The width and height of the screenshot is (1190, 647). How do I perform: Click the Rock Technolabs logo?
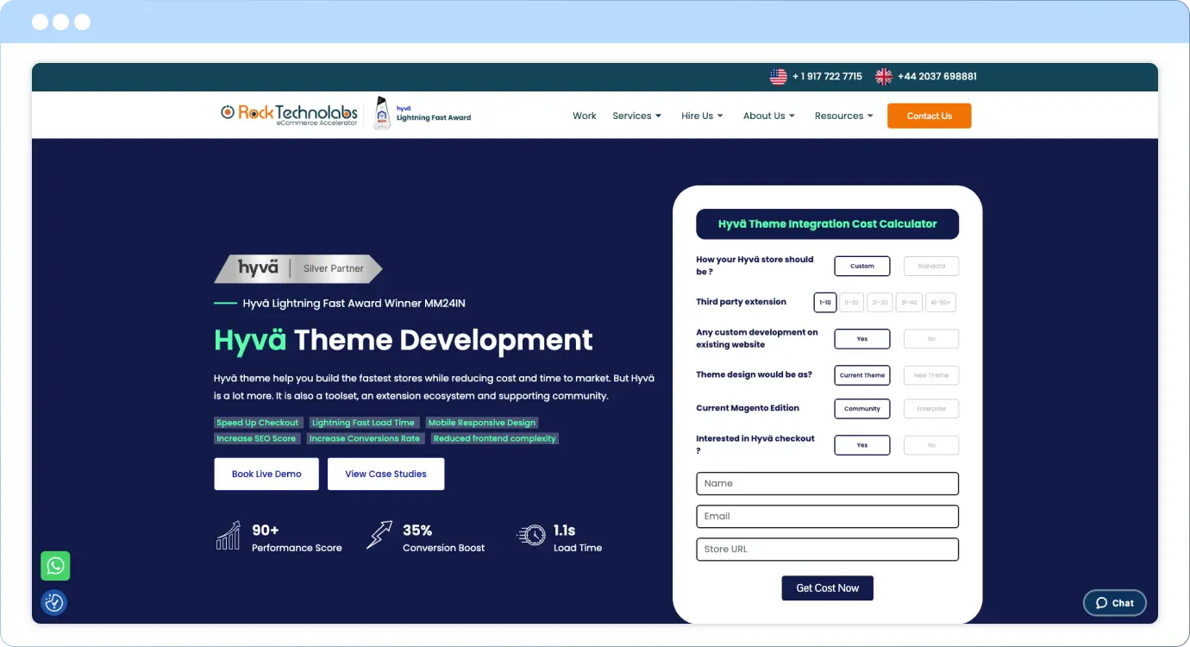click(x=289, y=114)
